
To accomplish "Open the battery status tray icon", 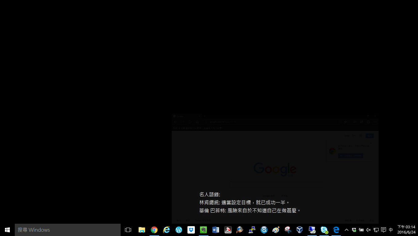I will [361, 230].
